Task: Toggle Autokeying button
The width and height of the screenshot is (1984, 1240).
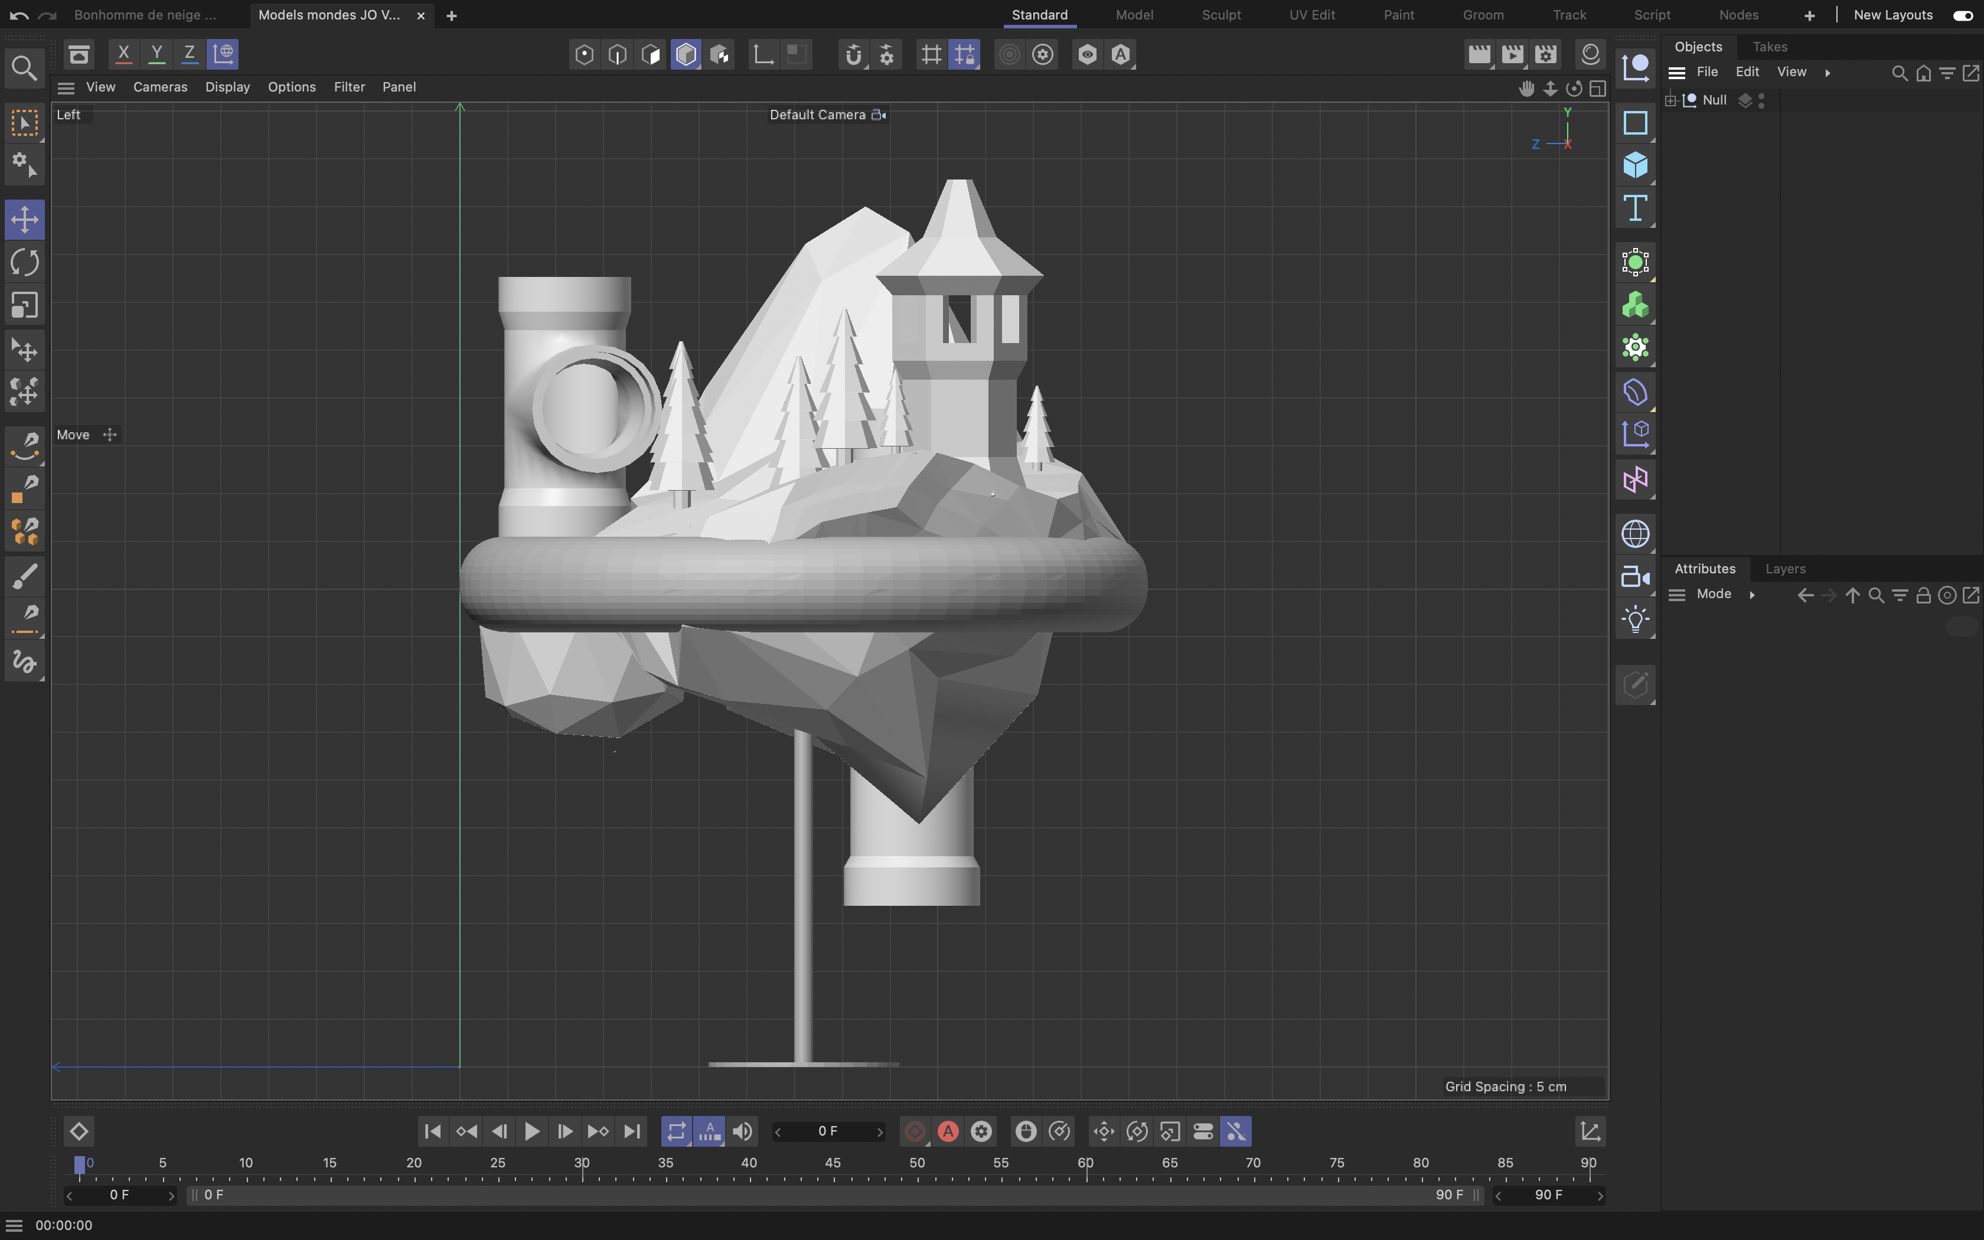Action: [x=948, y=1132]
